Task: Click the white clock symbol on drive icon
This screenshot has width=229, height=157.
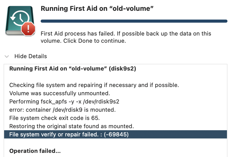Action: pos(18,19)
